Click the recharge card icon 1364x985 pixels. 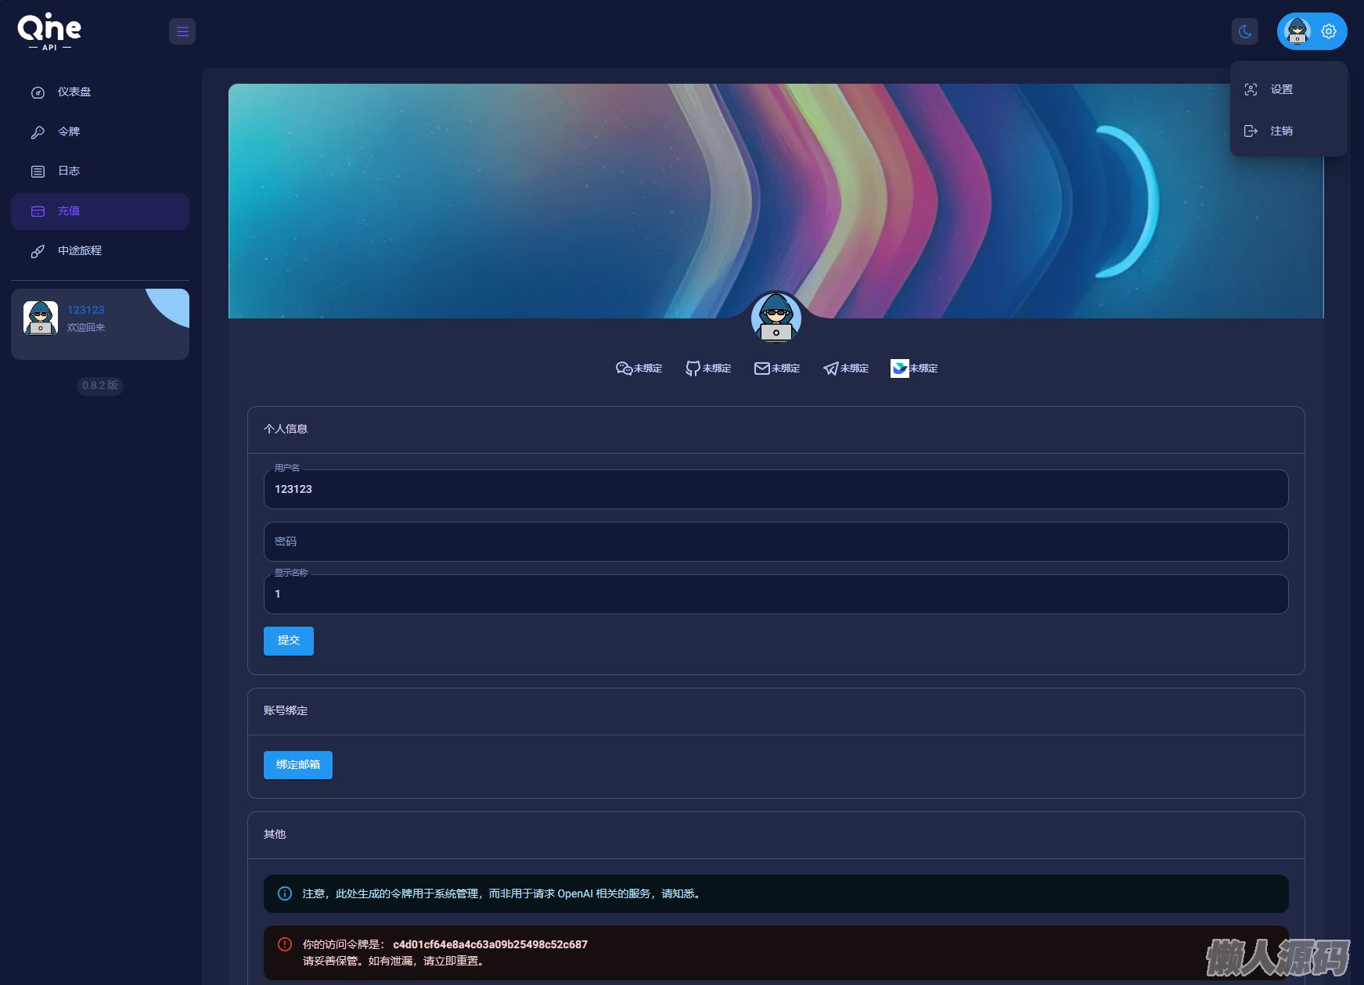point(38,211)
